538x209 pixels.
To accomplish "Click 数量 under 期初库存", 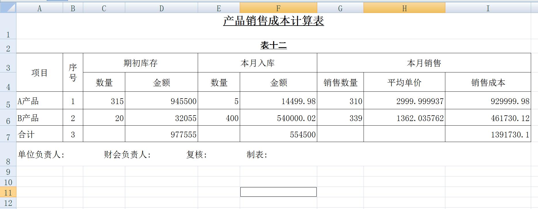I will point(104,82).
